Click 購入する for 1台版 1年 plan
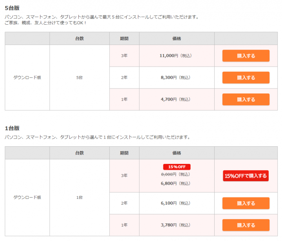282x241 pixels. point(246,225)
